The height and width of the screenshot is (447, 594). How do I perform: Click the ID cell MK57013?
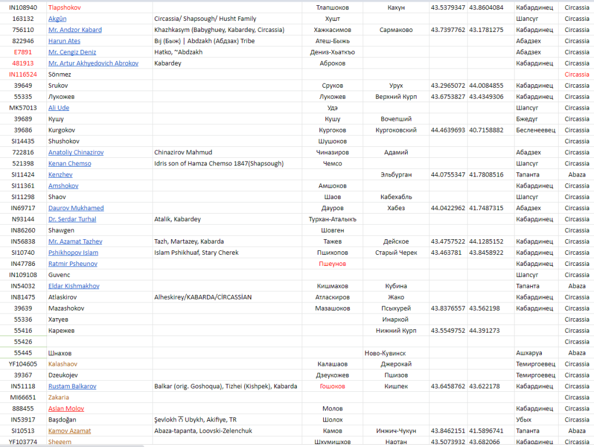pos(23,107)
